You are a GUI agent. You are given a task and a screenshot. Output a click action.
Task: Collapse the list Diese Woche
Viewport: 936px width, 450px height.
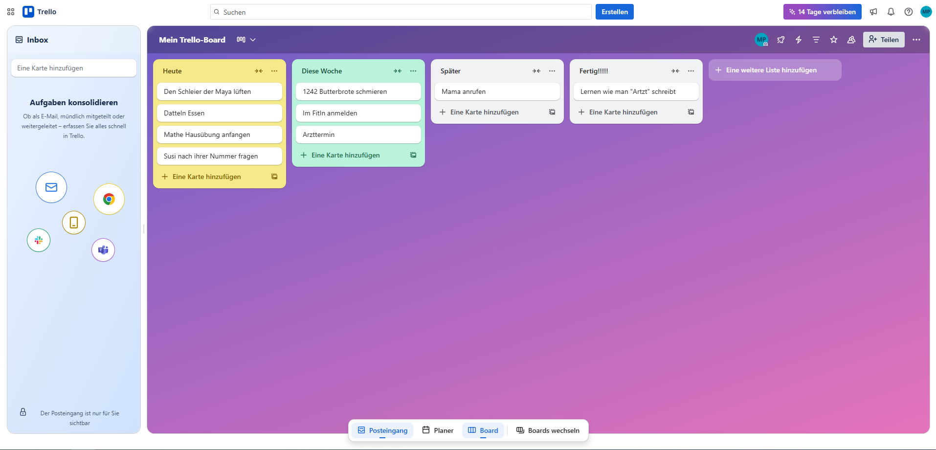(x=398, y=71)
